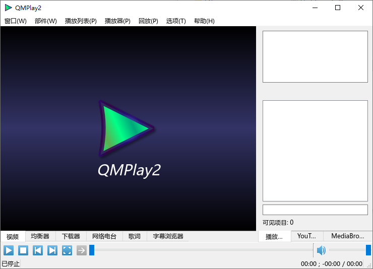This screenshot has width=373, height=269.
Task: Skip to next track
Action: click(52, 250)
